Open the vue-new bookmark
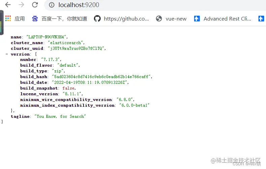This screenshot has width=266, height=169. (x=176, y=19)
